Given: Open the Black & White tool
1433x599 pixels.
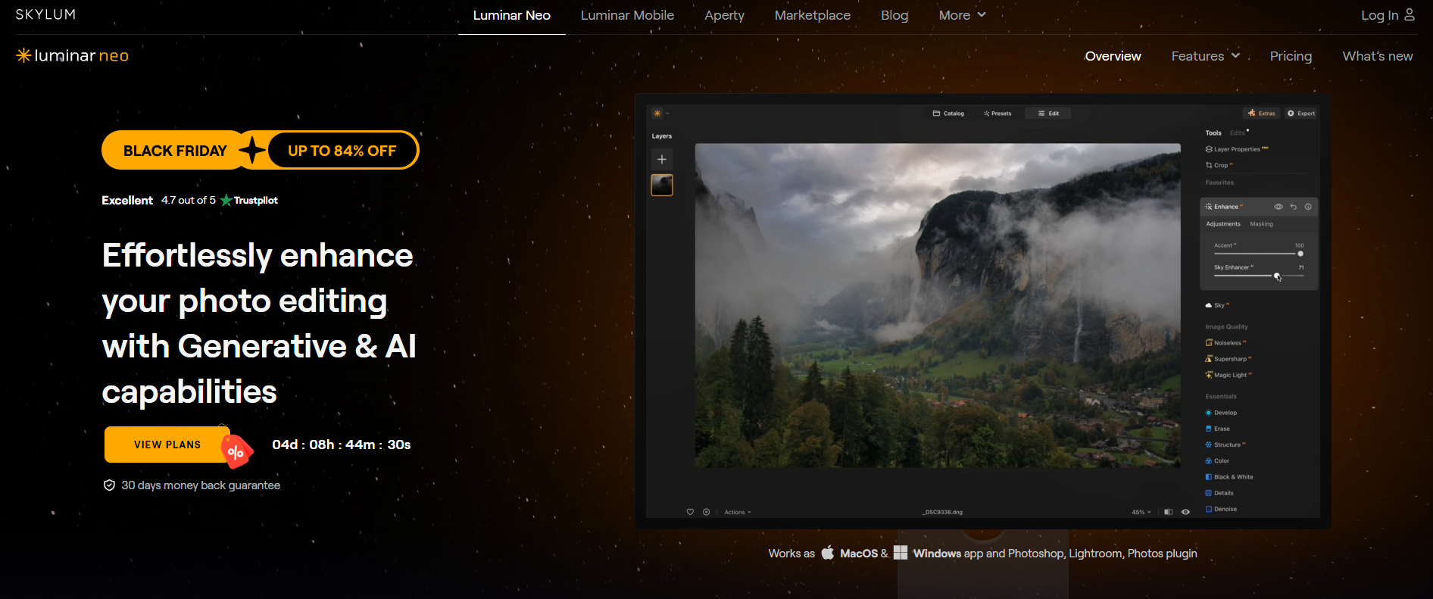Looking at the screenshot, I should tap(1229, 477).
